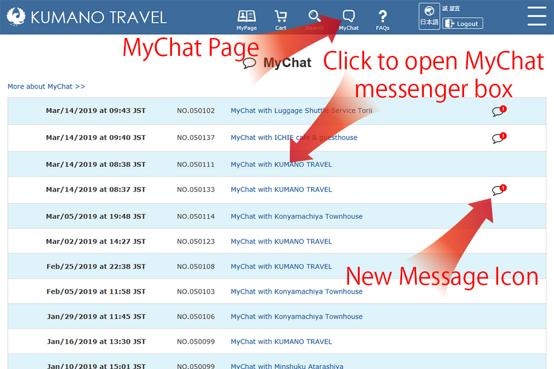
Task: Click date Feb/25/2019 at 22:38 JST
Action: 95,267
